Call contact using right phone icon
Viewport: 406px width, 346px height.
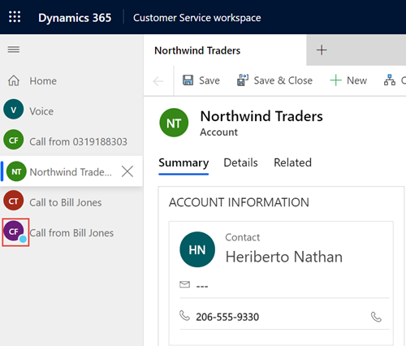pos(376,317)
